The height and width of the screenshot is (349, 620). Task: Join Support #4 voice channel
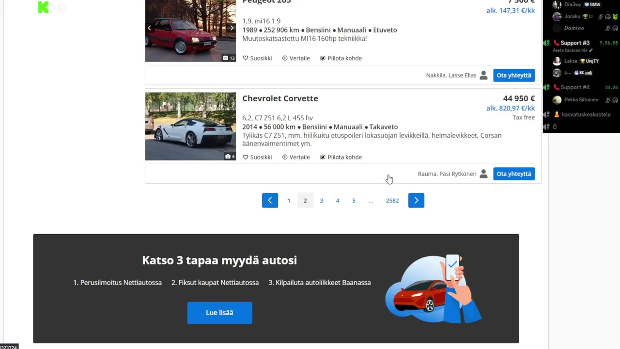click(575, 87)
